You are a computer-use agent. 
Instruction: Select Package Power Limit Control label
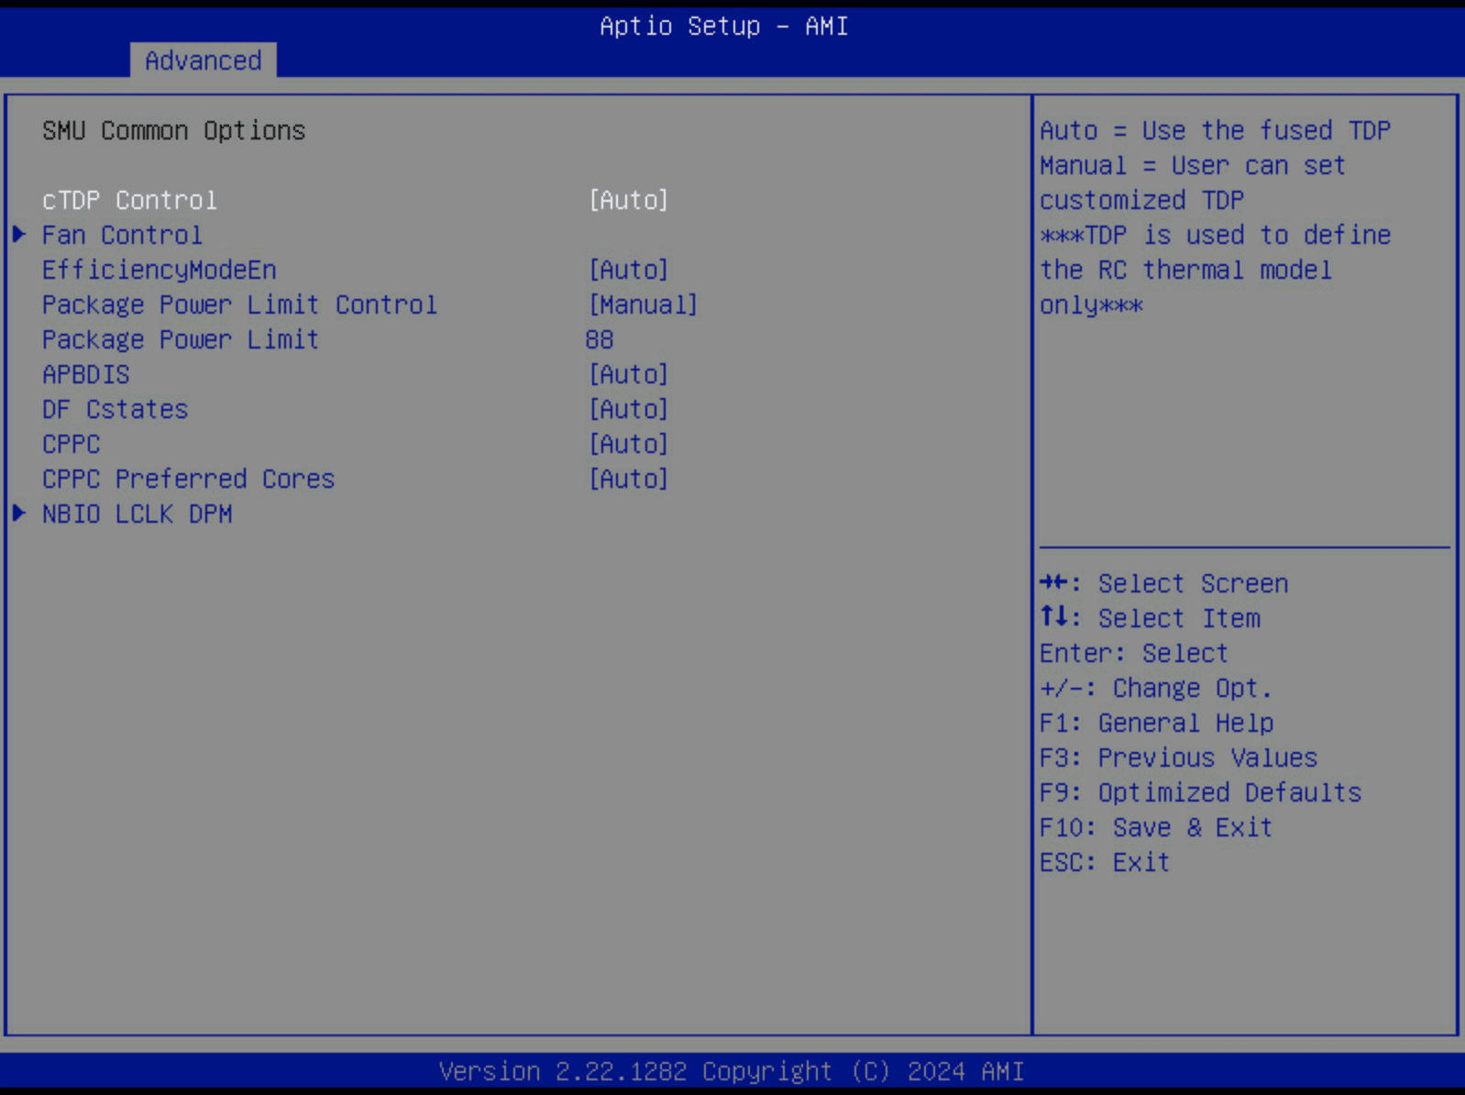coord(239,304)
